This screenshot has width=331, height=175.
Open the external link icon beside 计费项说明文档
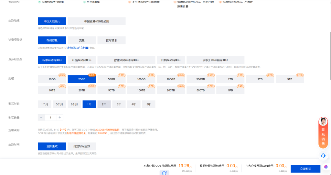coord(87,48)
